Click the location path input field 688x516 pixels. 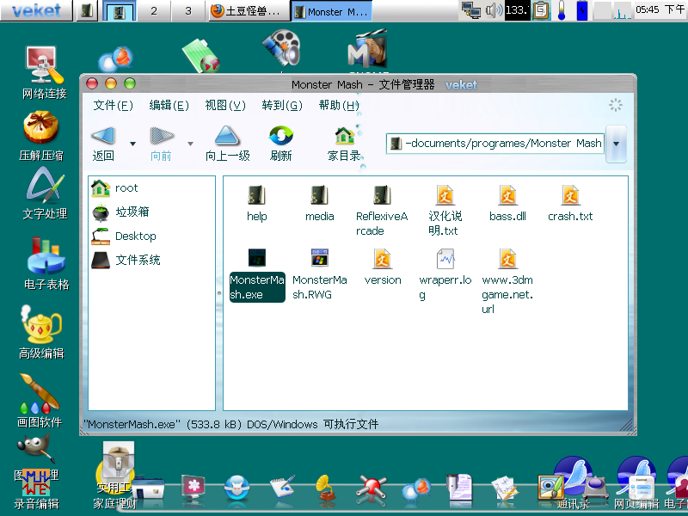pos(495,144)
